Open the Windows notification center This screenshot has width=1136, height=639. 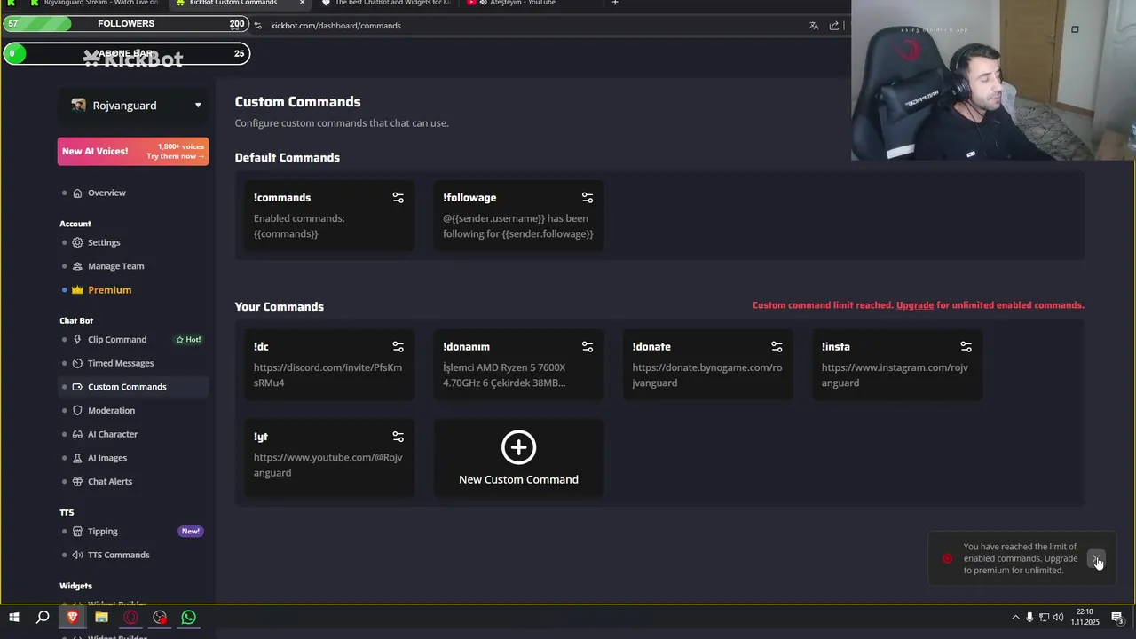[1117, 618]
